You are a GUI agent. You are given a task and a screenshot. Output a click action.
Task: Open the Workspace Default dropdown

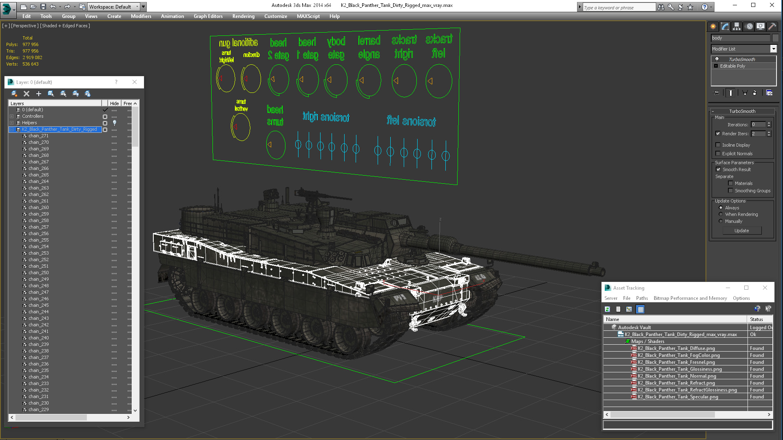tap(114, 7)
